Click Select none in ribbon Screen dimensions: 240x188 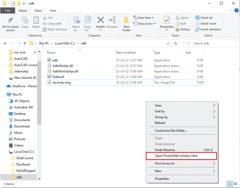pyautogui.click(x=206, y=24)
